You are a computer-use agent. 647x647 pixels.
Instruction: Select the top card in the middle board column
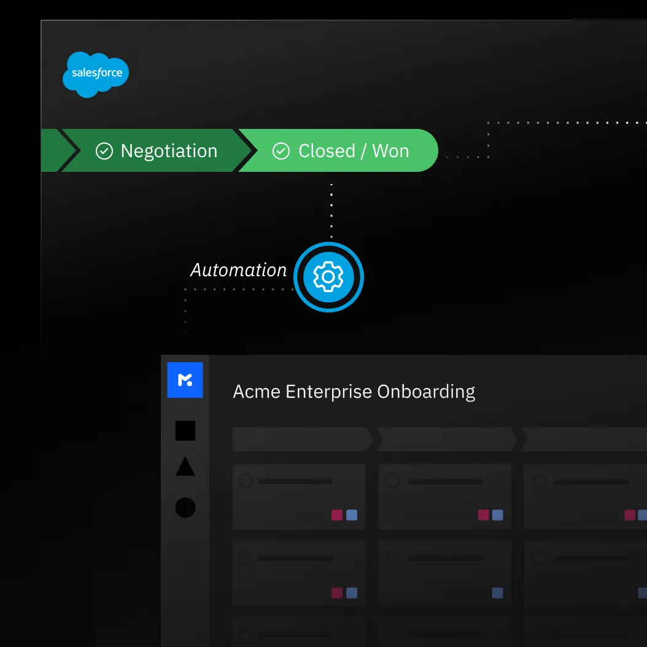pos(444,497)
